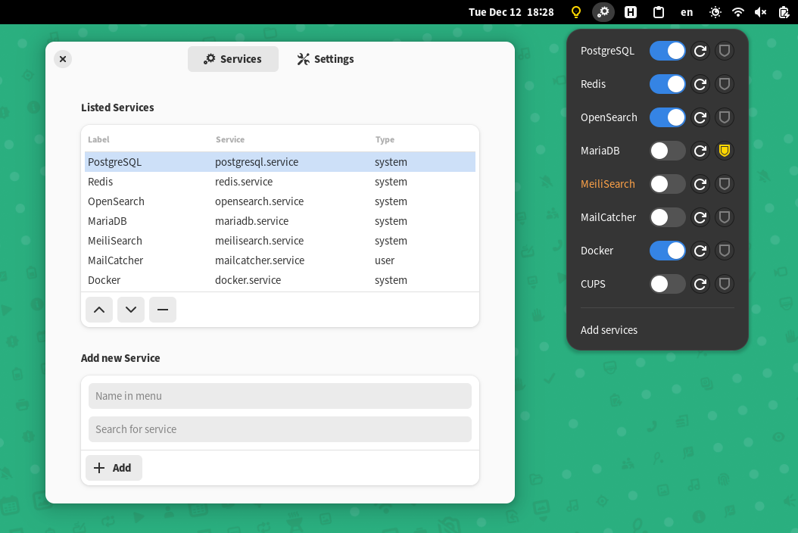Turn on the MariaDB switch
798x533 pixels.
click(x=668, y=151)
